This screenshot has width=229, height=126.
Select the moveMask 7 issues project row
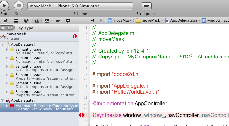click(x=39, y=36)
